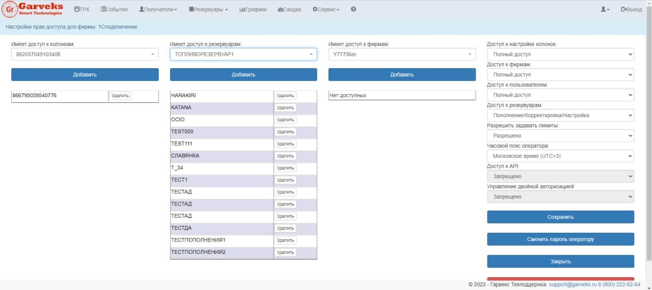
Task: Open the Разрешить задавать лимиты dropdown
Action: coord(560,135)
